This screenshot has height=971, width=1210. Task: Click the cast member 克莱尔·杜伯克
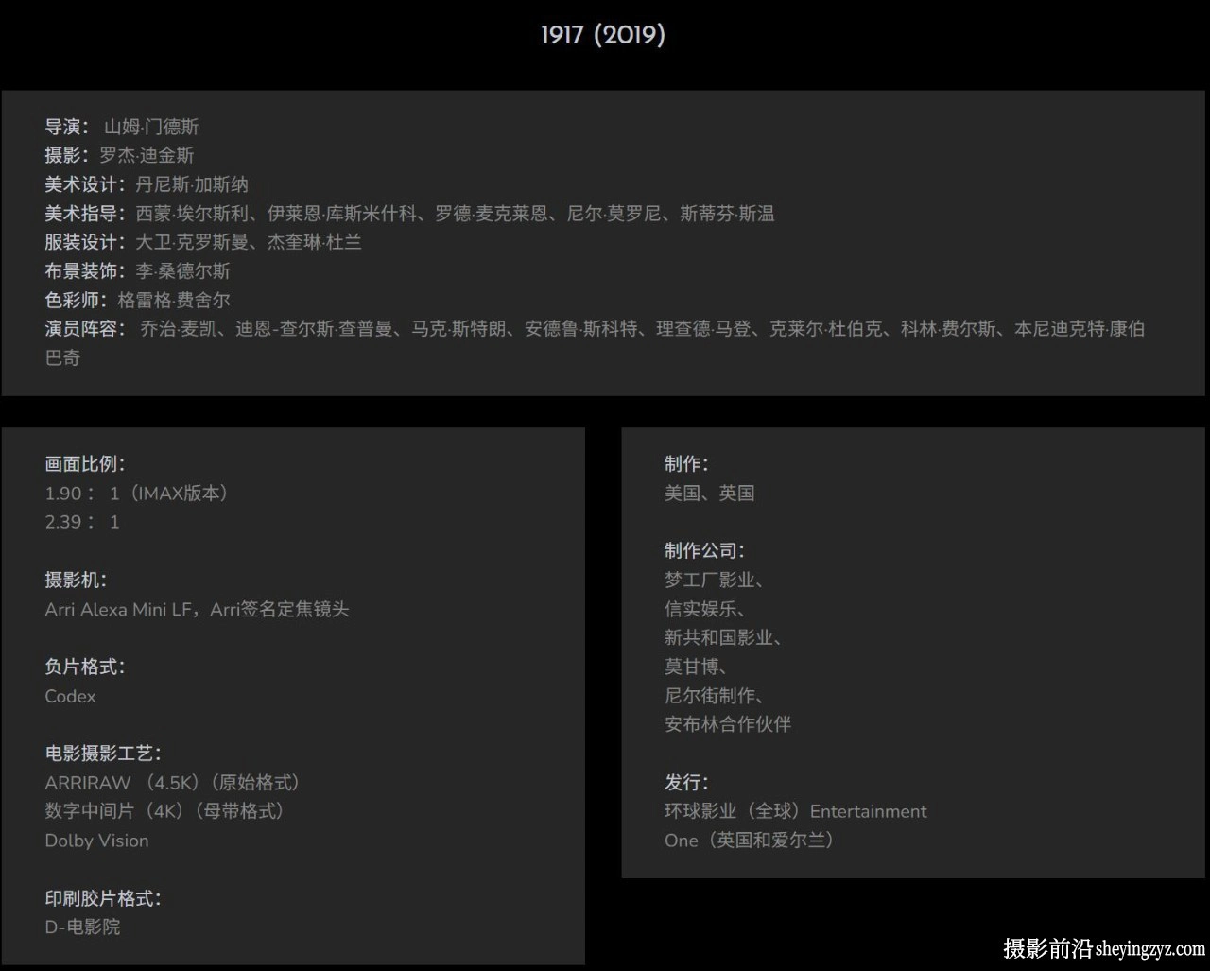tap(826, 329)
